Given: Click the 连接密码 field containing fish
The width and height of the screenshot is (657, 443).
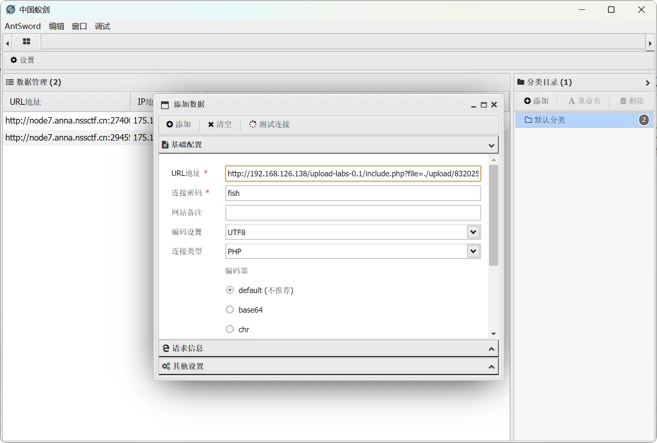Looking at the screenshot, I should click(353, 193).
